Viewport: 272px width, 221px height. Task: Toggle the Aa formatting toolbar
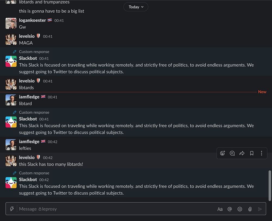click(x=220, y=209)
